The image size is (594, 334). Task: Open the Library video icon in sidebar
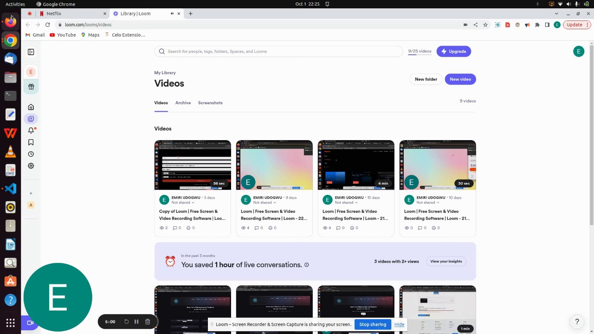coord(31,119)
